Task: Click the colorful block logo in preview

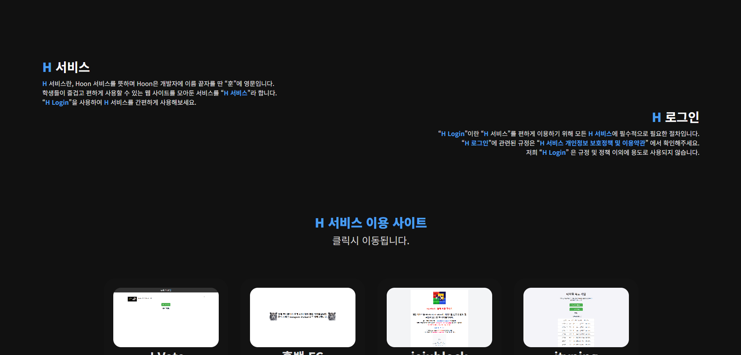Action: (x=439, y=298)
